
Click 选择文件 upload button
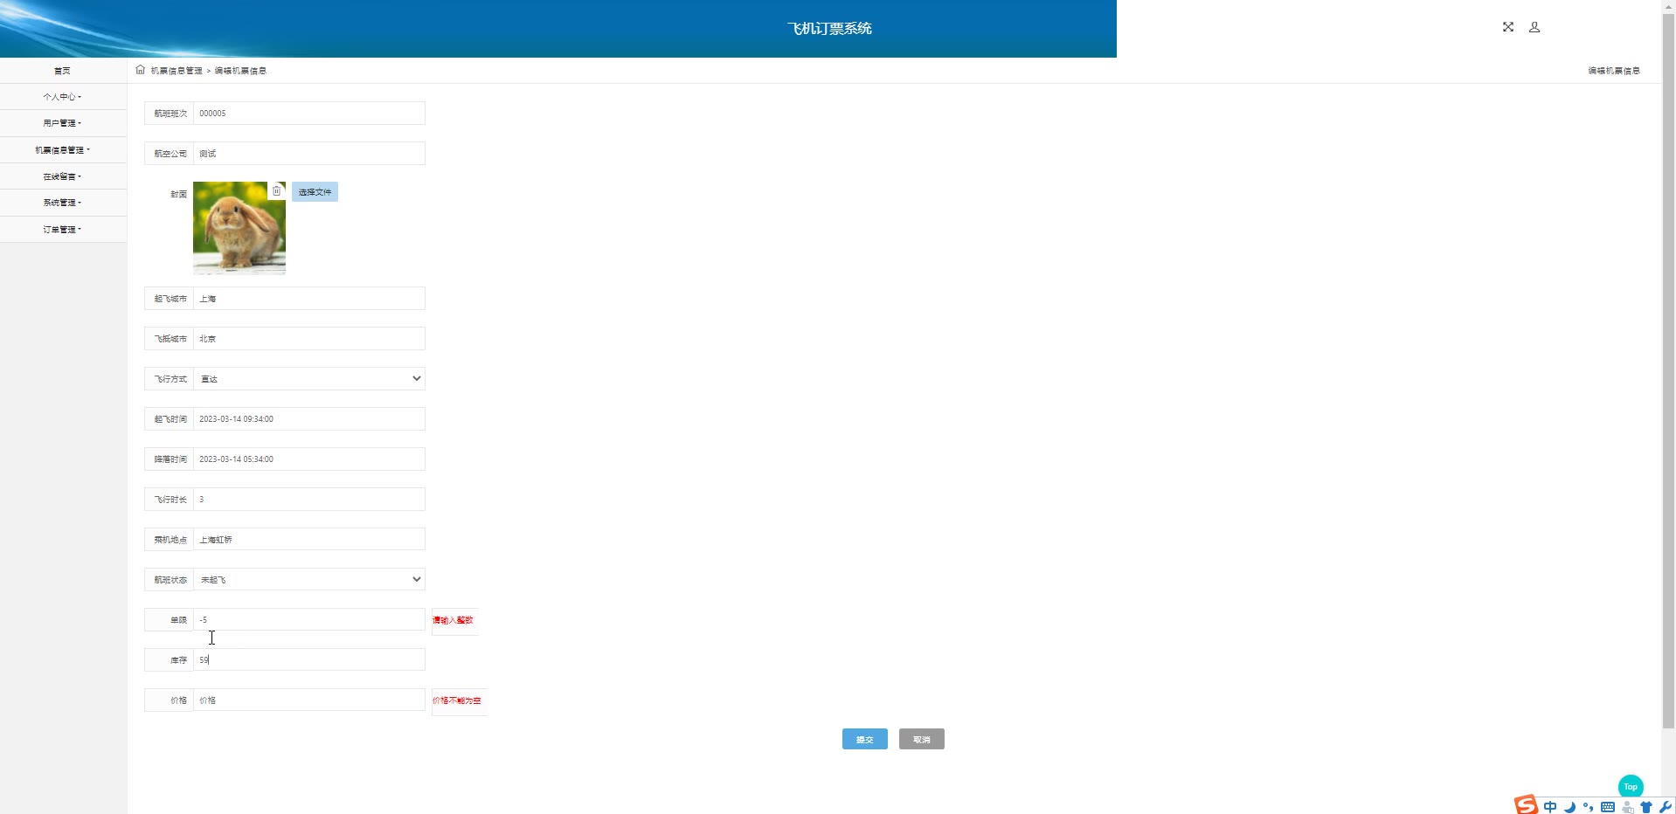click(315, 192)
